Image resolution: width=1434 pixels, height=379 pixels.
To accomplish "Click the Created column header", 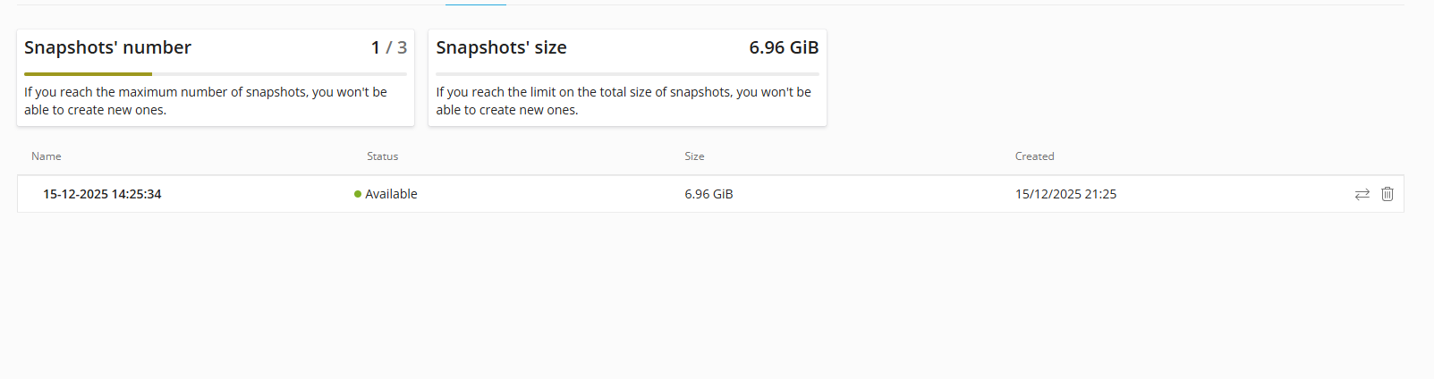I will tap(1034, 156).
